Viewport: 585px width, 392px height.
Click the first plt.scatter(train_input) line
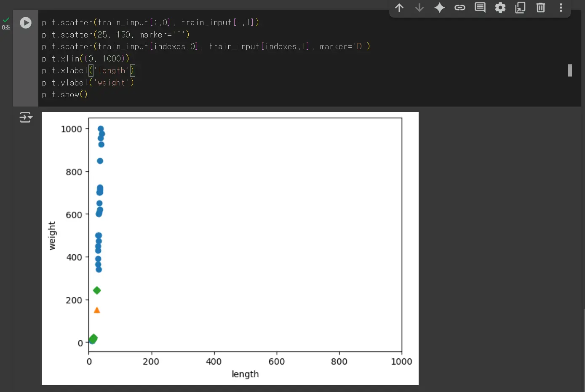tap(150, 22)
